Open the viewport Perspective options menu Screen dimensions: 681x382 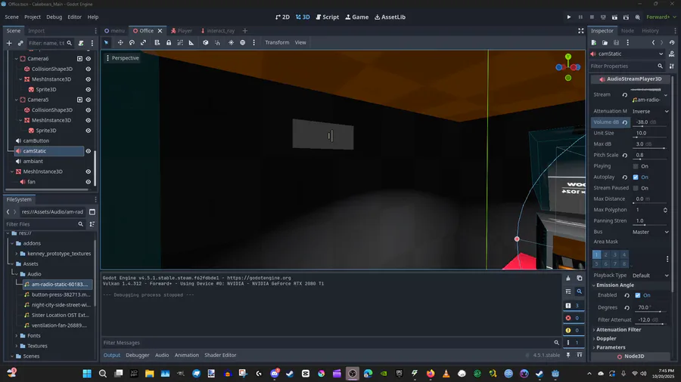tap(122, 57)
